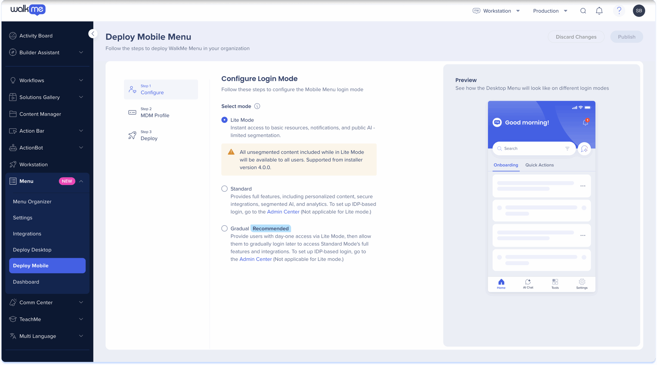Screen dimensions: 657x365
Task: Open the Production environment dropdown
Action: (550, 11)
